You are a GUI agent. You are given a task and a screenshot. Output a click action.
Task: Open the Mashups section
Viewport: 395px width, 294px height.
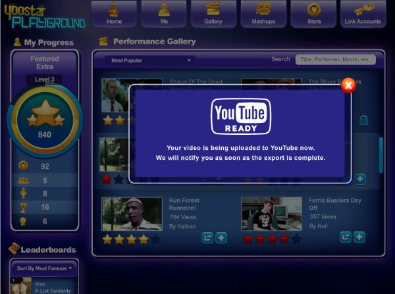(x=263, y=14)
